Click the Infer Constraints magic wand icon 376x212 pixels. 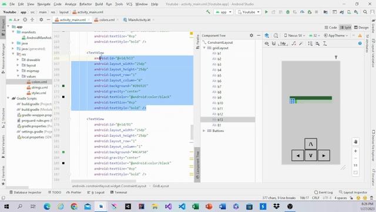[x=301, y=44]
